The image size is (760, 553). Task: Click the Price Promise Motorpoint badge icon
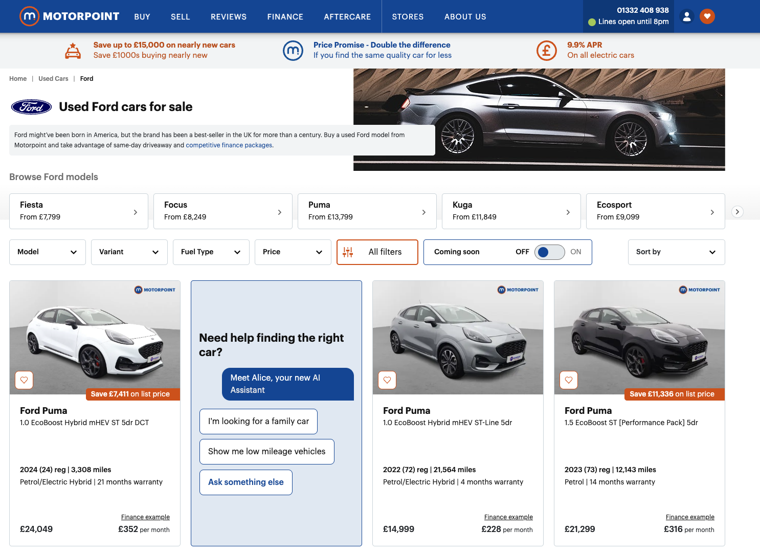[x=293, y=50]
